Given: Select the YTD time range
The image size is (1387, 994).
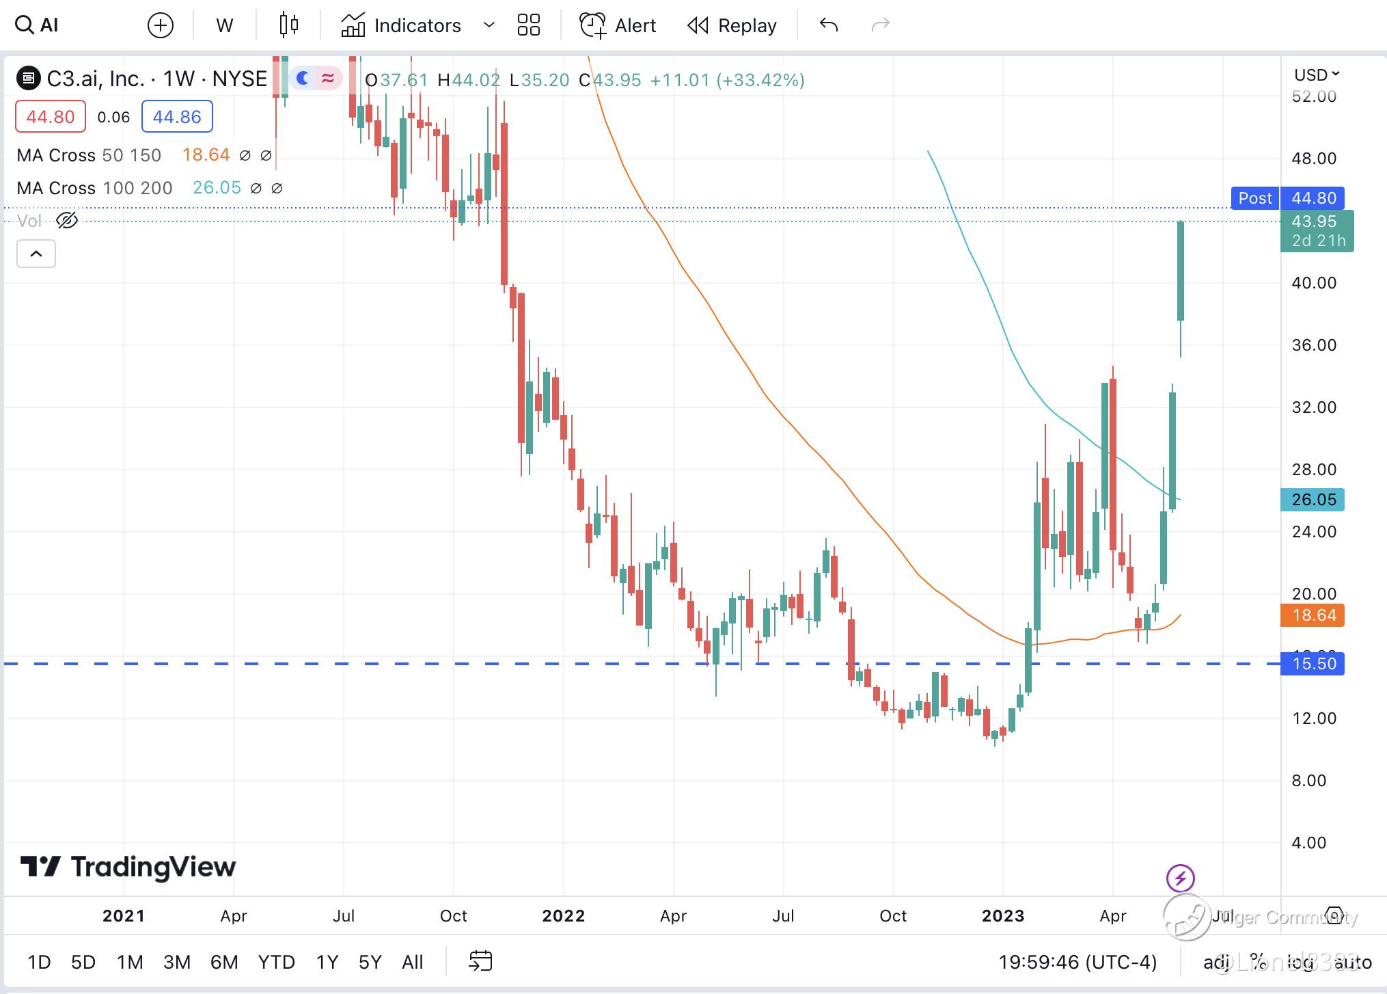Looking at the screenshot, I should click(x=276, y=963).
